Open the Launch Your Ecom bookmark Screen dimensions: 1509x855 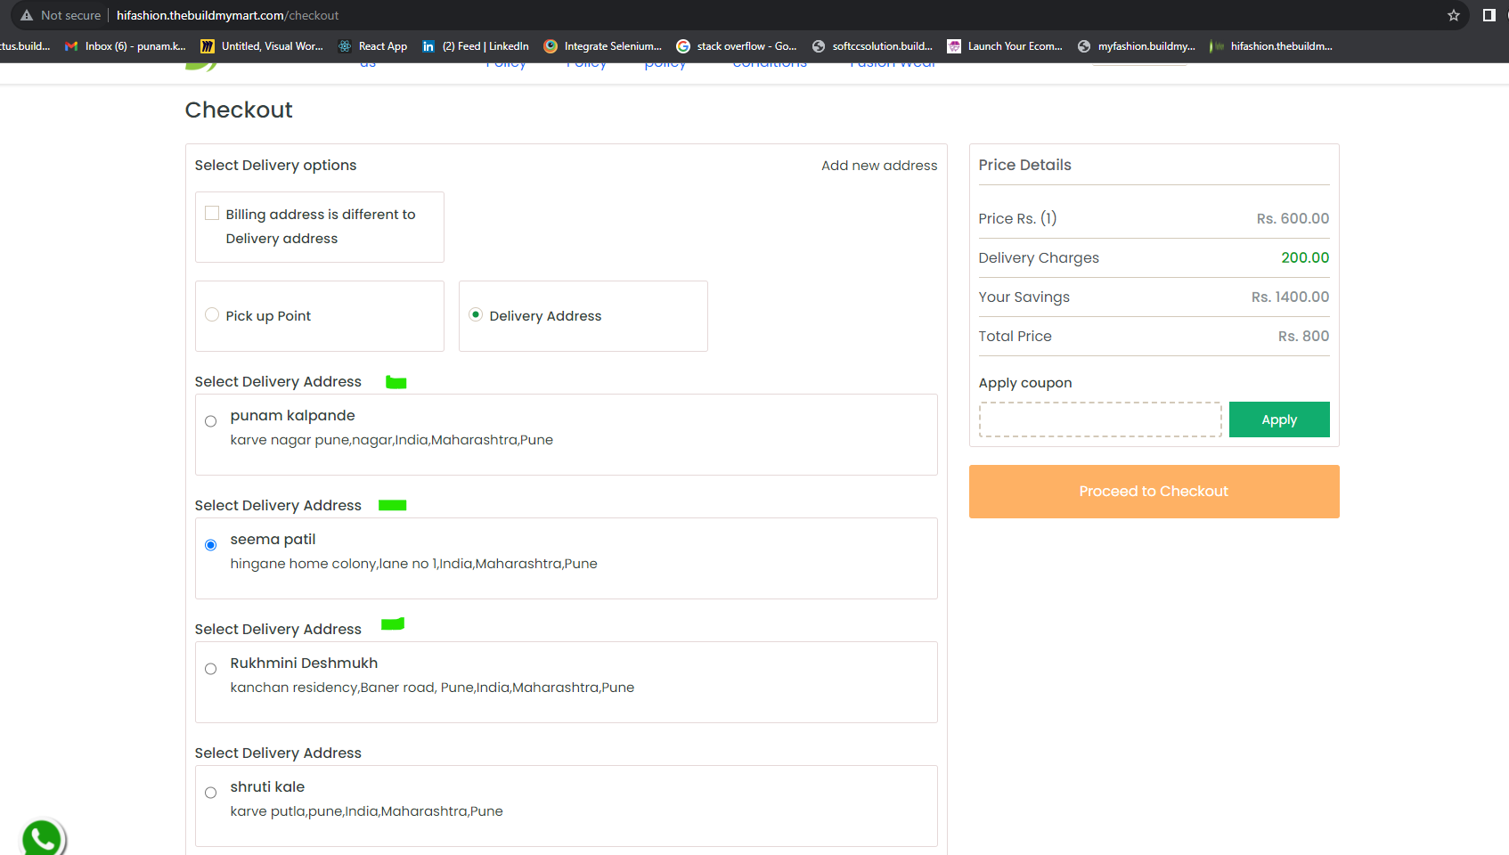[1005, 46]
